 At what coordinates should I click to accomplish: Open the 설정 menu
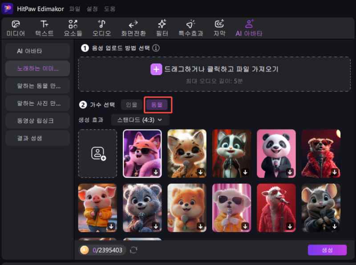click(x=92, y=8)
